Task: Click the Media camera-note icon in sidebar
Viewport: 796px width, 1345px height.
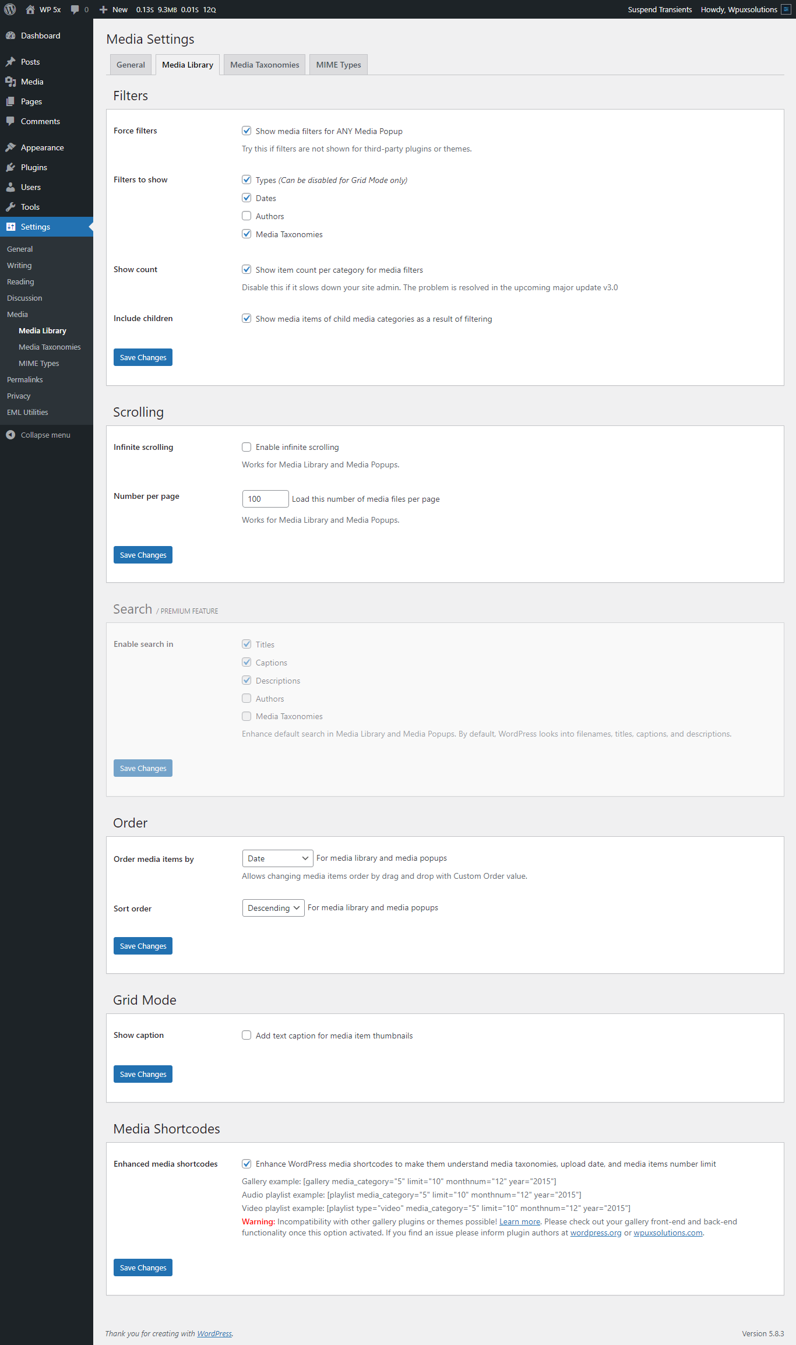Action: (x=10, y=82)
